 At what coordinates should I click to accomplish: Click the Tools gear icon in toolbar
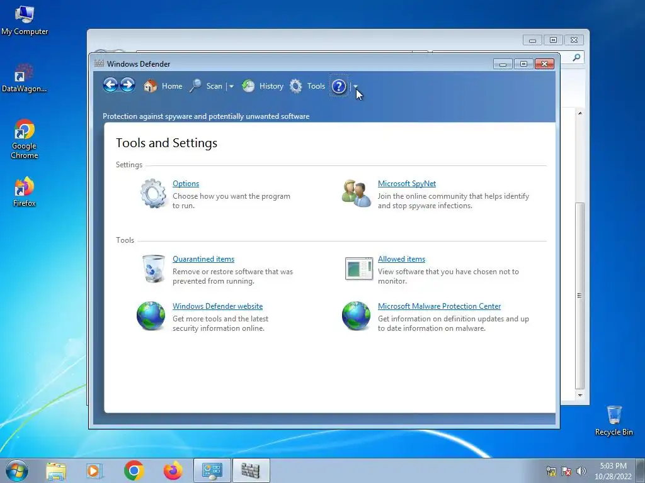(296, 86)
